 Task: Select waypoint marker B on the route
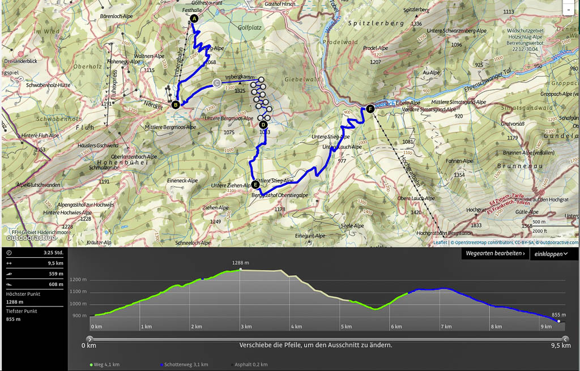click(176, 104)
